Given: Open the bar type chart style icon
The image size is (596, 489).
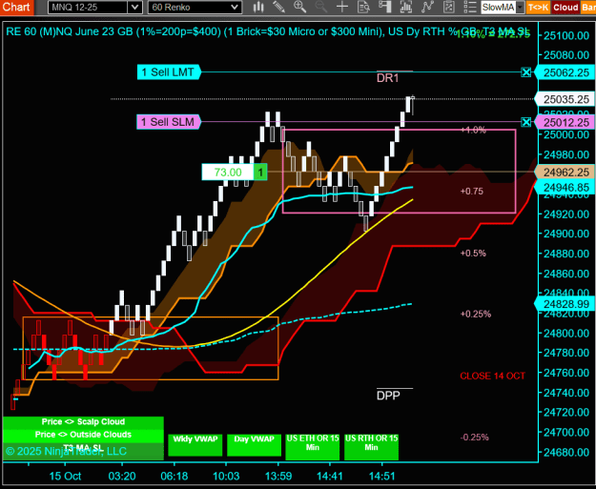Looking at the screenshot, I should pyautogui.click(x=258, y=7).
